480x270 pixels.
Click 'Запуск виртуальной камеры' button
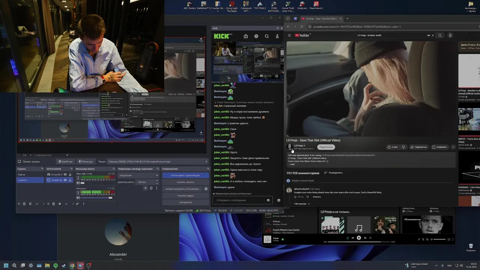coord(182,189)
